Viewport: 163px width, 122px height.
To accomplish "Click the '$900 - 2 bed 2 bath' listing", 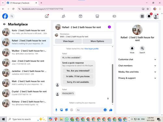I will (x=74, y=37).
